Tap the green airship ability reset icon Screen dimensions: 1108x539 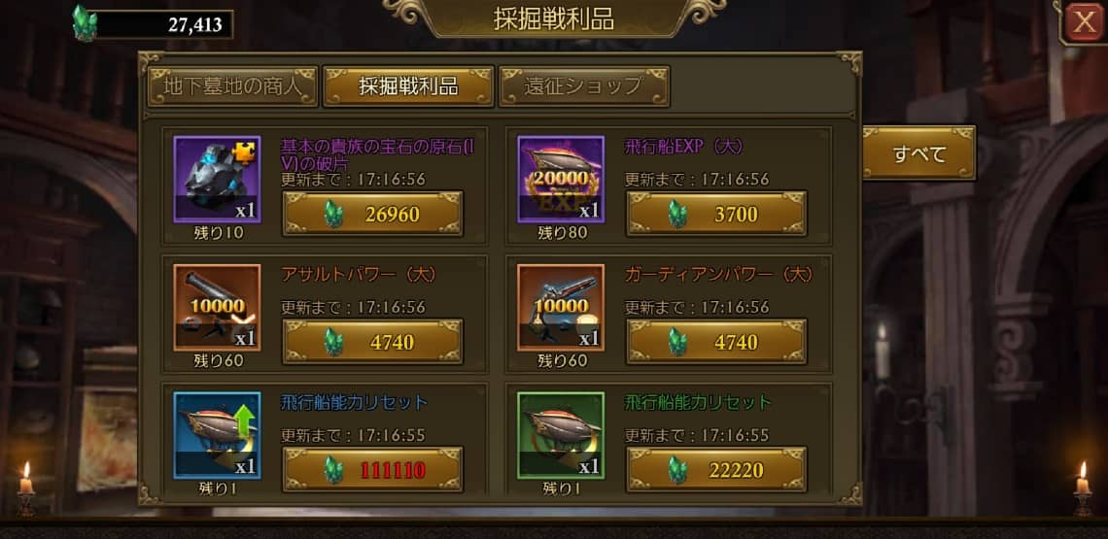(561, 436)
